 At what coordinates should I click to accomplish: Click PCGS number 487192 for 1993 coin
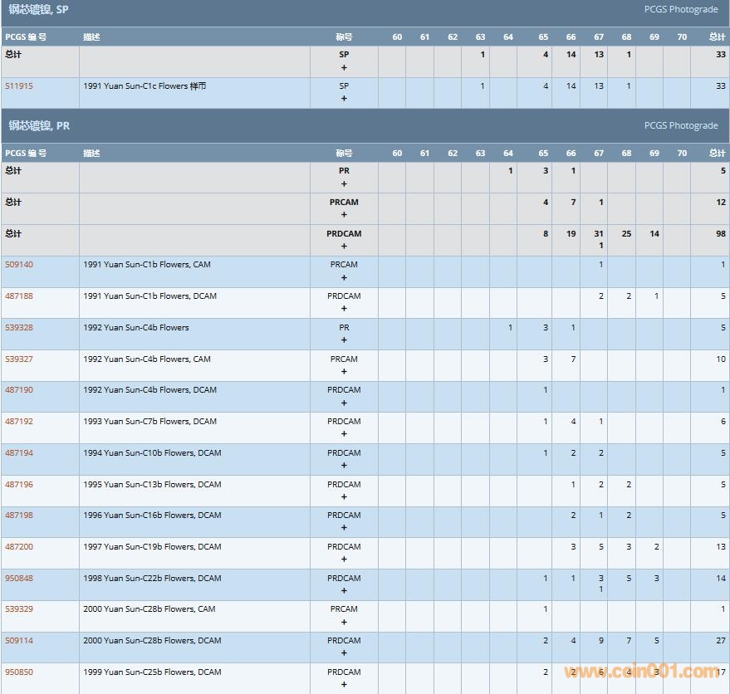point(19,422)
